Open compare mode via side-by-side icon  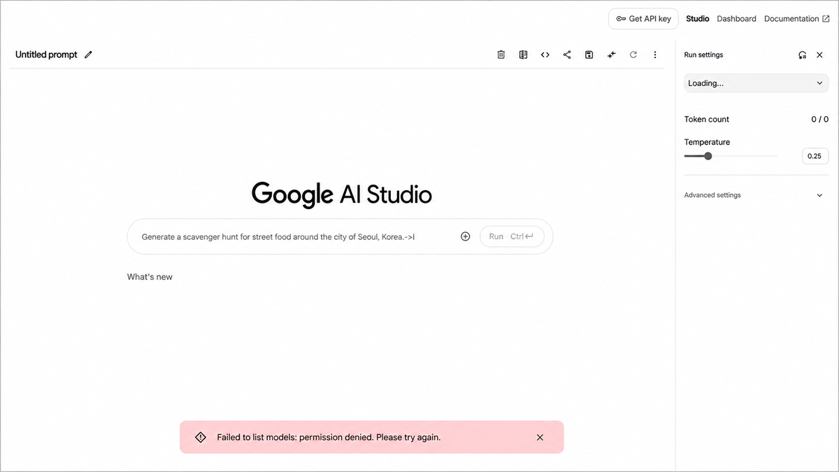[x=523, y=55]
